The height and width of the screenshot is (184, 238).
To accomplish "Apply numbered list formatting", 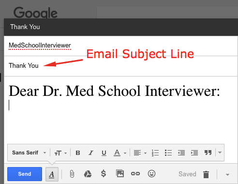I will (x=155, y=153).
